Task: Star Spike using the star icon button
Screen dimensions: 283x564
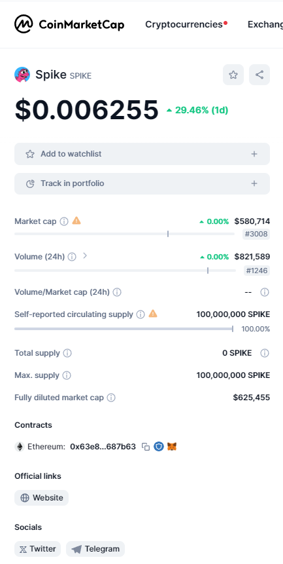Action: [x=233, y=75]
